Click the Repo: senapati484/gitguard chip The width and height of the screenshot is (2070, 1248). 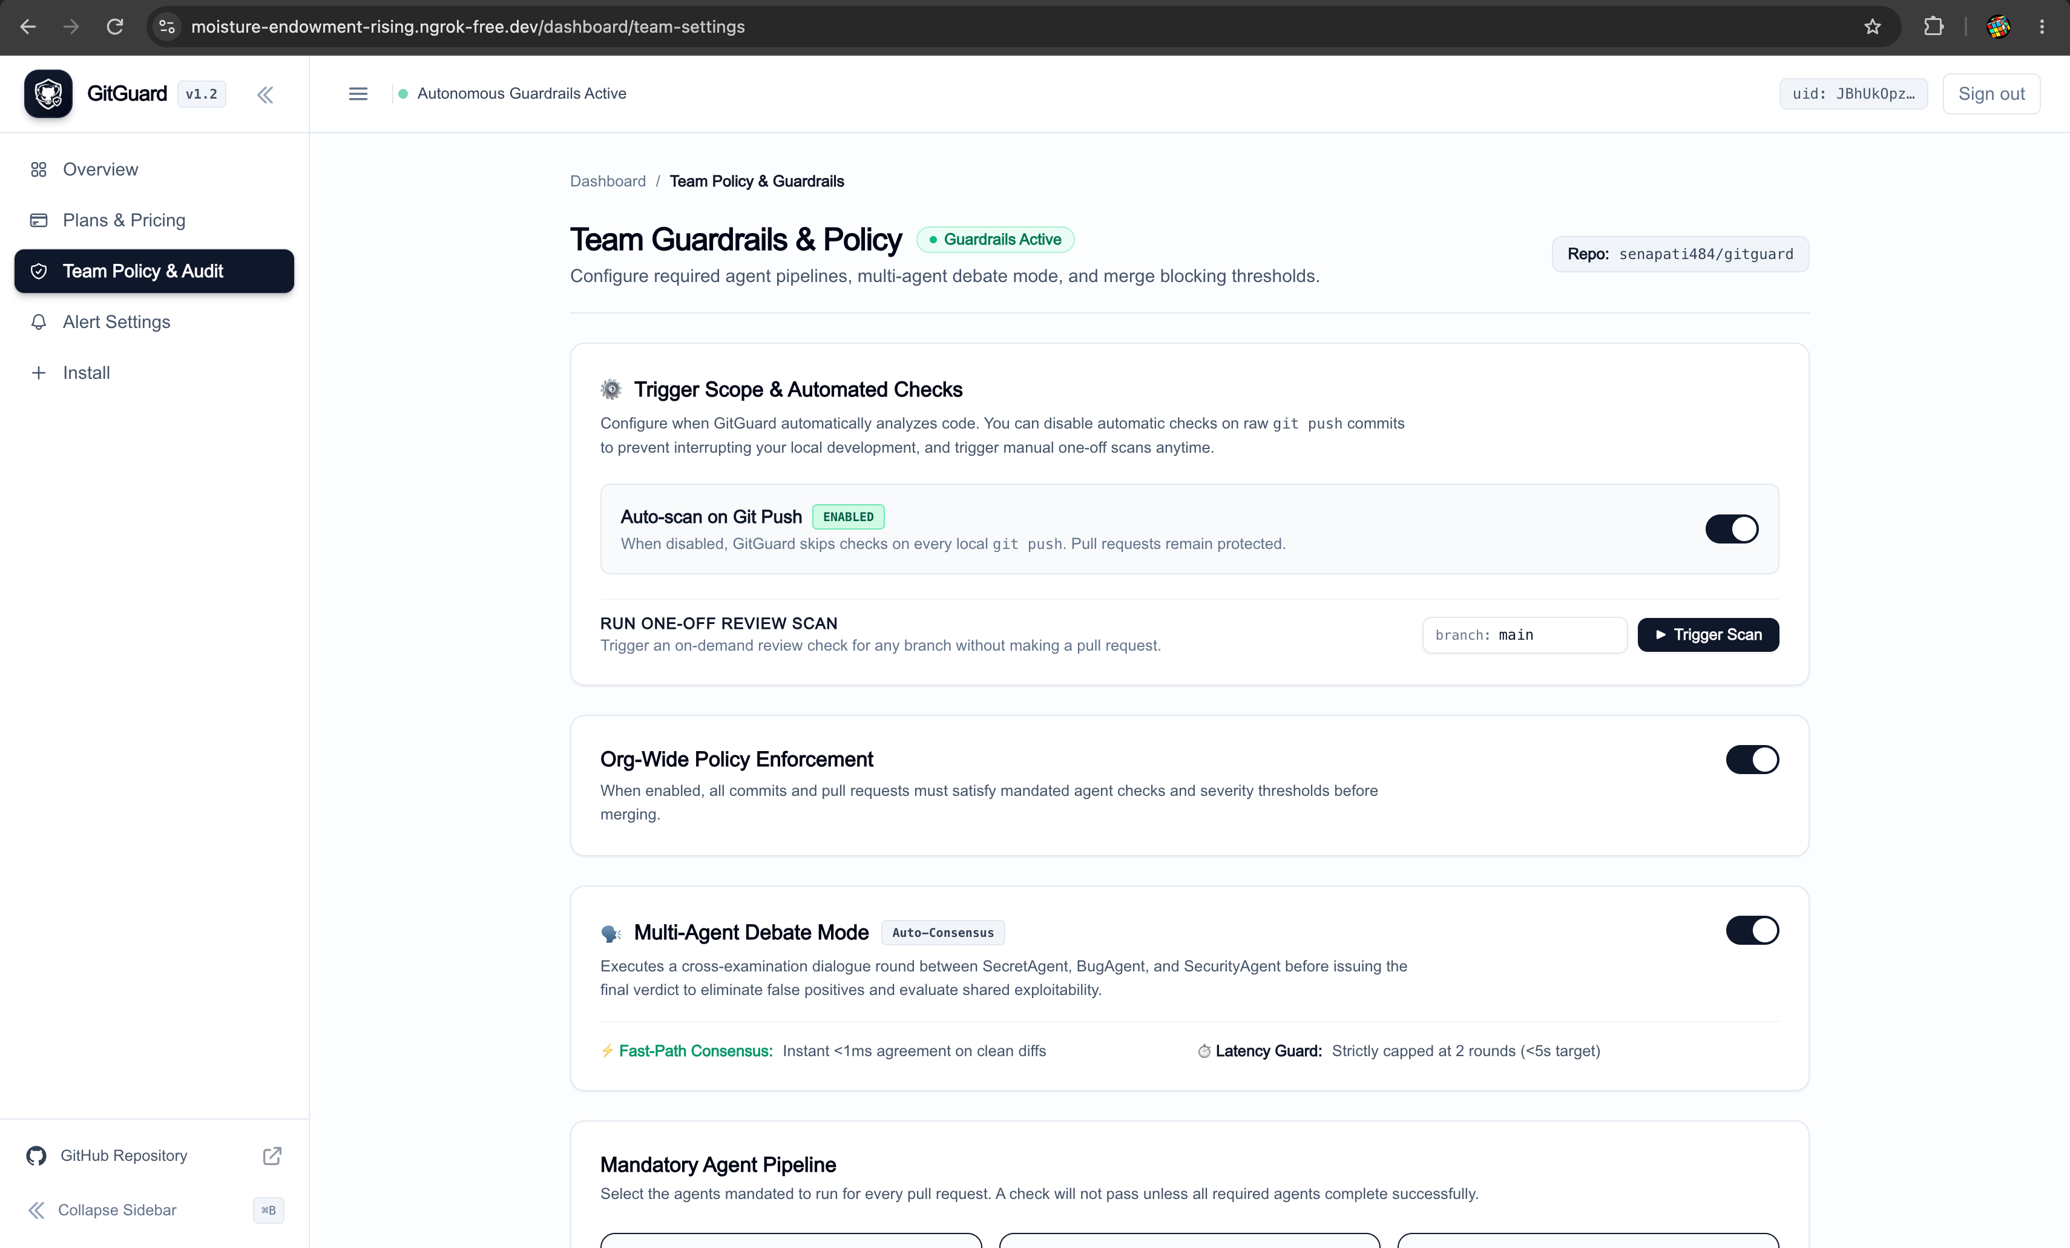pos(1680,254)
